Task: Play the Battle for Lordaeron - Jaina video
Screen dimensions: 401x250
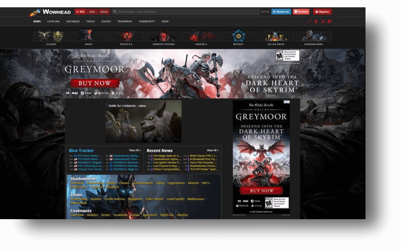Action: point(144,122)
